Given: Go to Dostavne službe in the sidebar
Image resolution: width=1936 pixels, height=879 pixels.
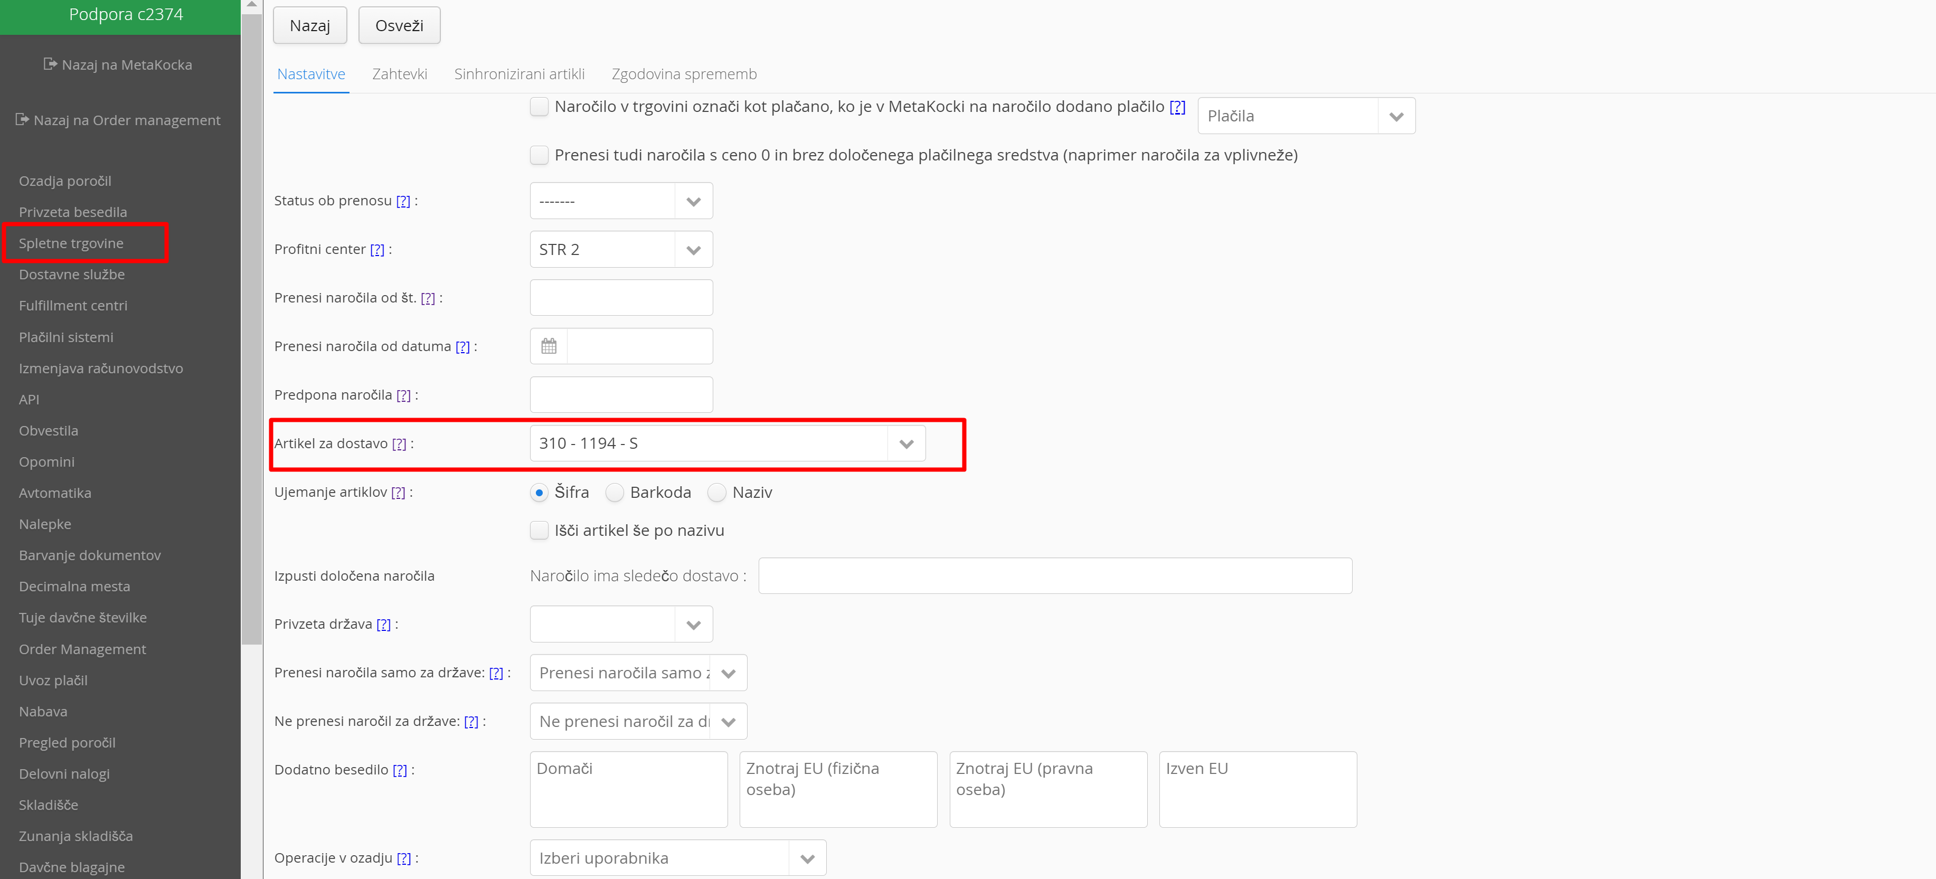Looking at the screenshot, I should (x=72, y=274).
